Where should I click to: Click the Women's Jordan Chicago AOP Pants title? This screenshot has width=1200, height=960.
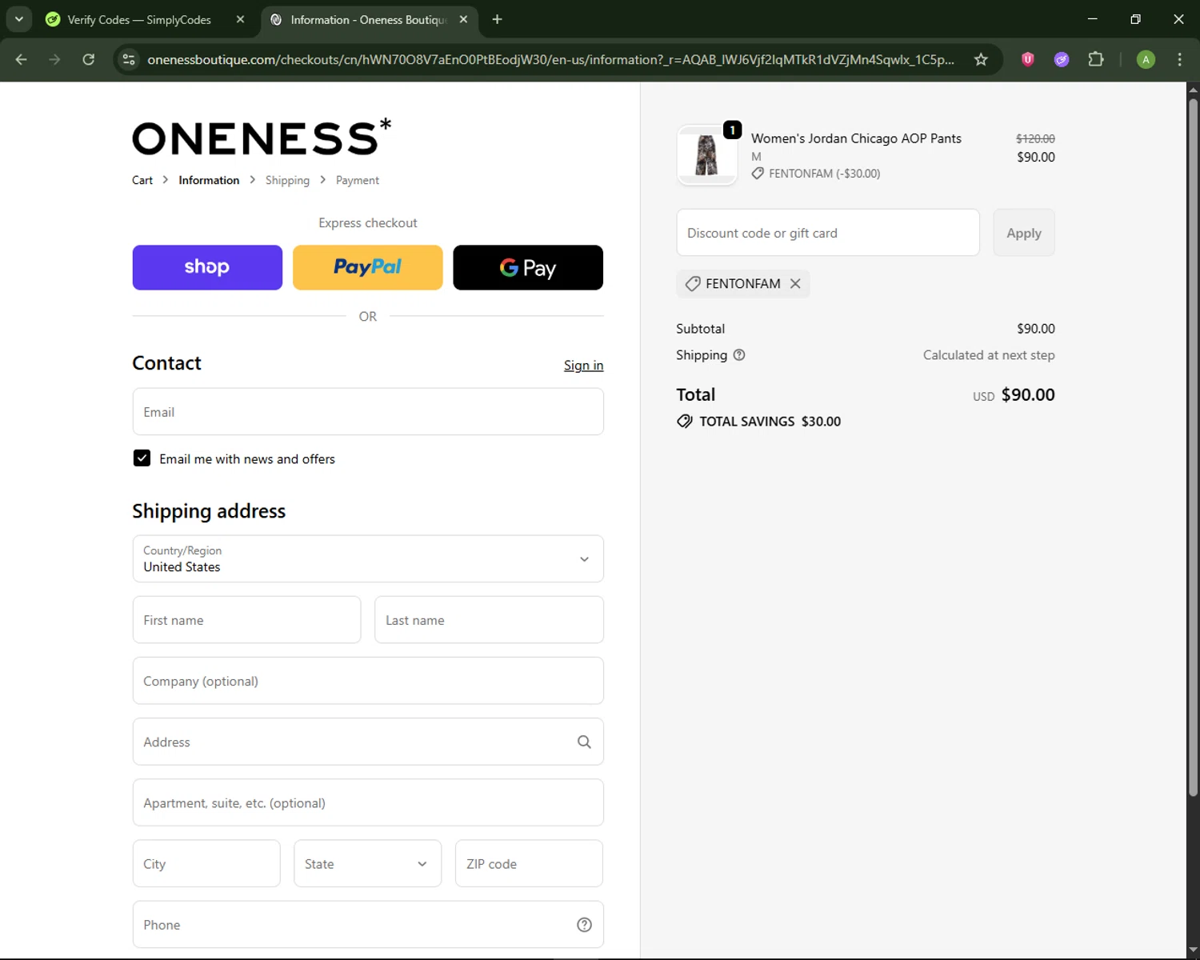(856, 138)
